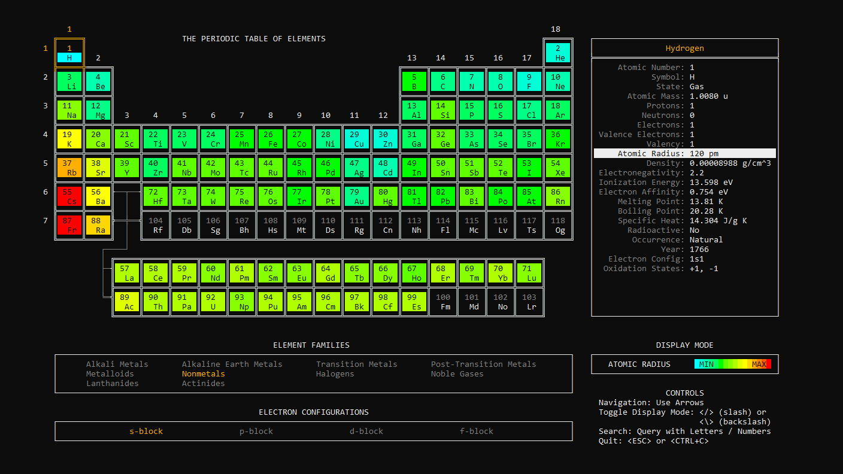The height and width of the screenshot is (474, 843).
Task: Select the d-block configuration label
Action: pos(366,431)
